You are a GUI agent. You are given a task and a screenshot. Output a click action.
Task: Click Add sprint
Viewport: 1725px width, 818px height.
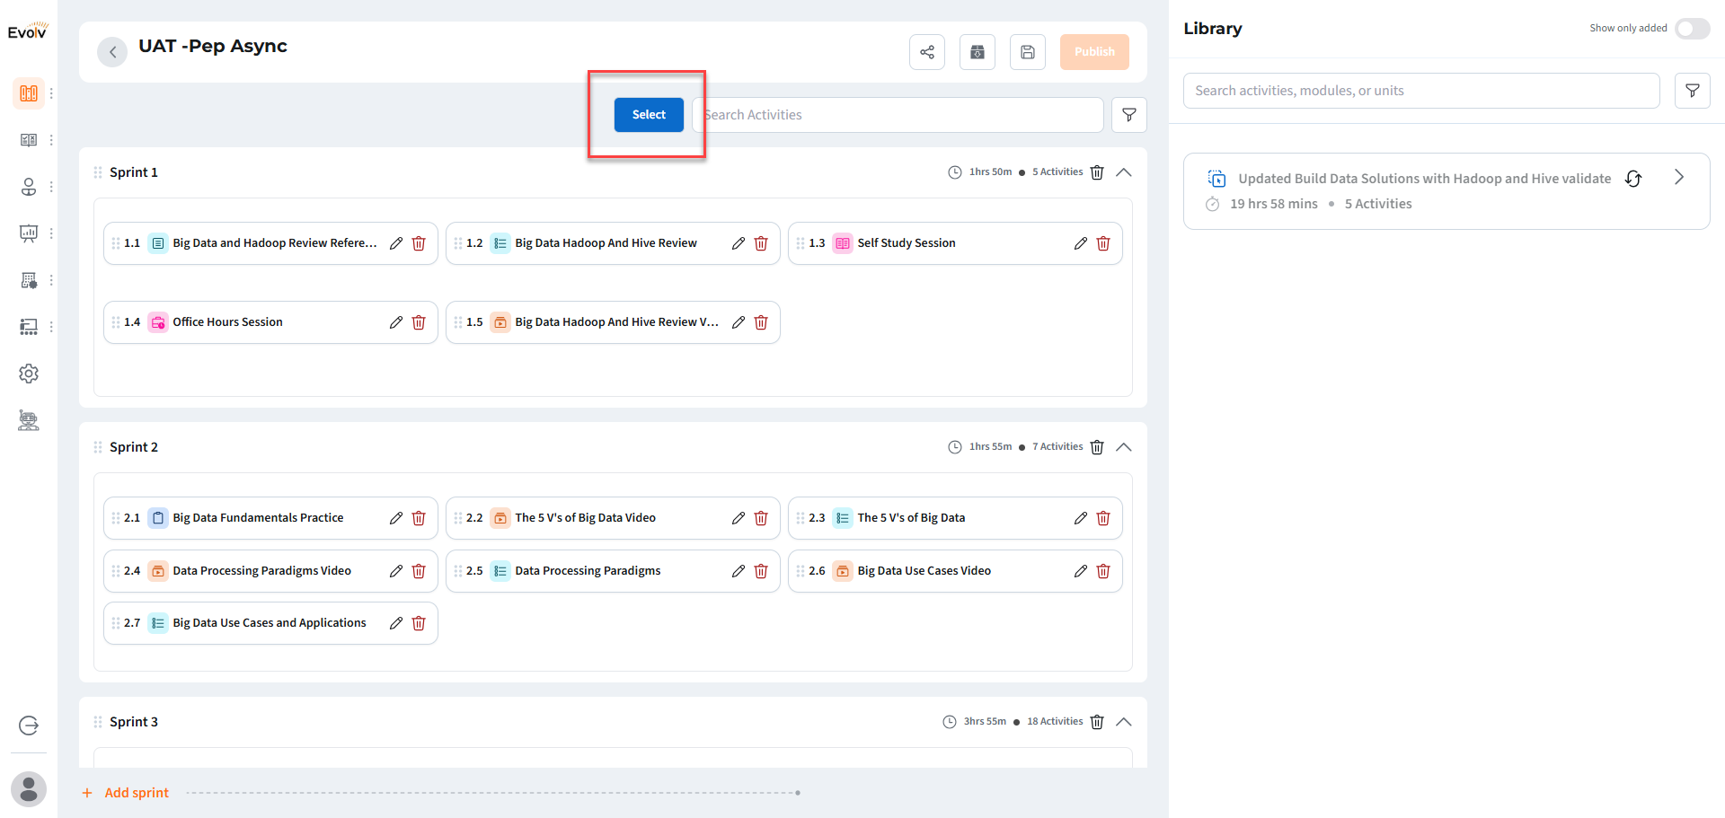click(126, 793)
